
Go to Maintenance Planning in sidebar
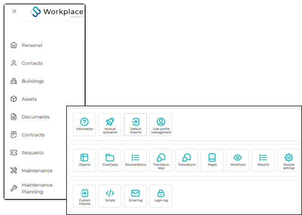click(37, 188)
